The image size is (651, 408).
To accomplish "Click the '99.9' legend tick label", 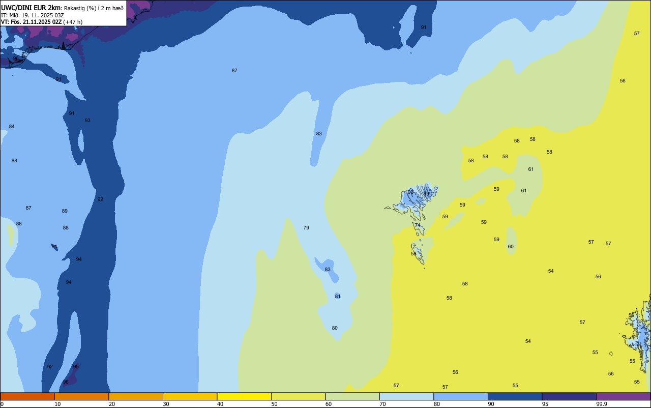I will click(602, 404).
